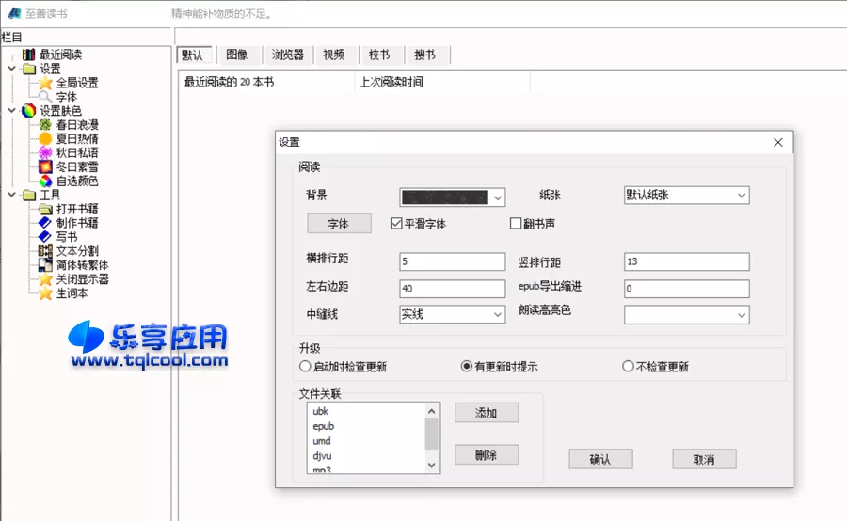
Task: Click the 设置 folder icon
Action: tap(28, 69)
